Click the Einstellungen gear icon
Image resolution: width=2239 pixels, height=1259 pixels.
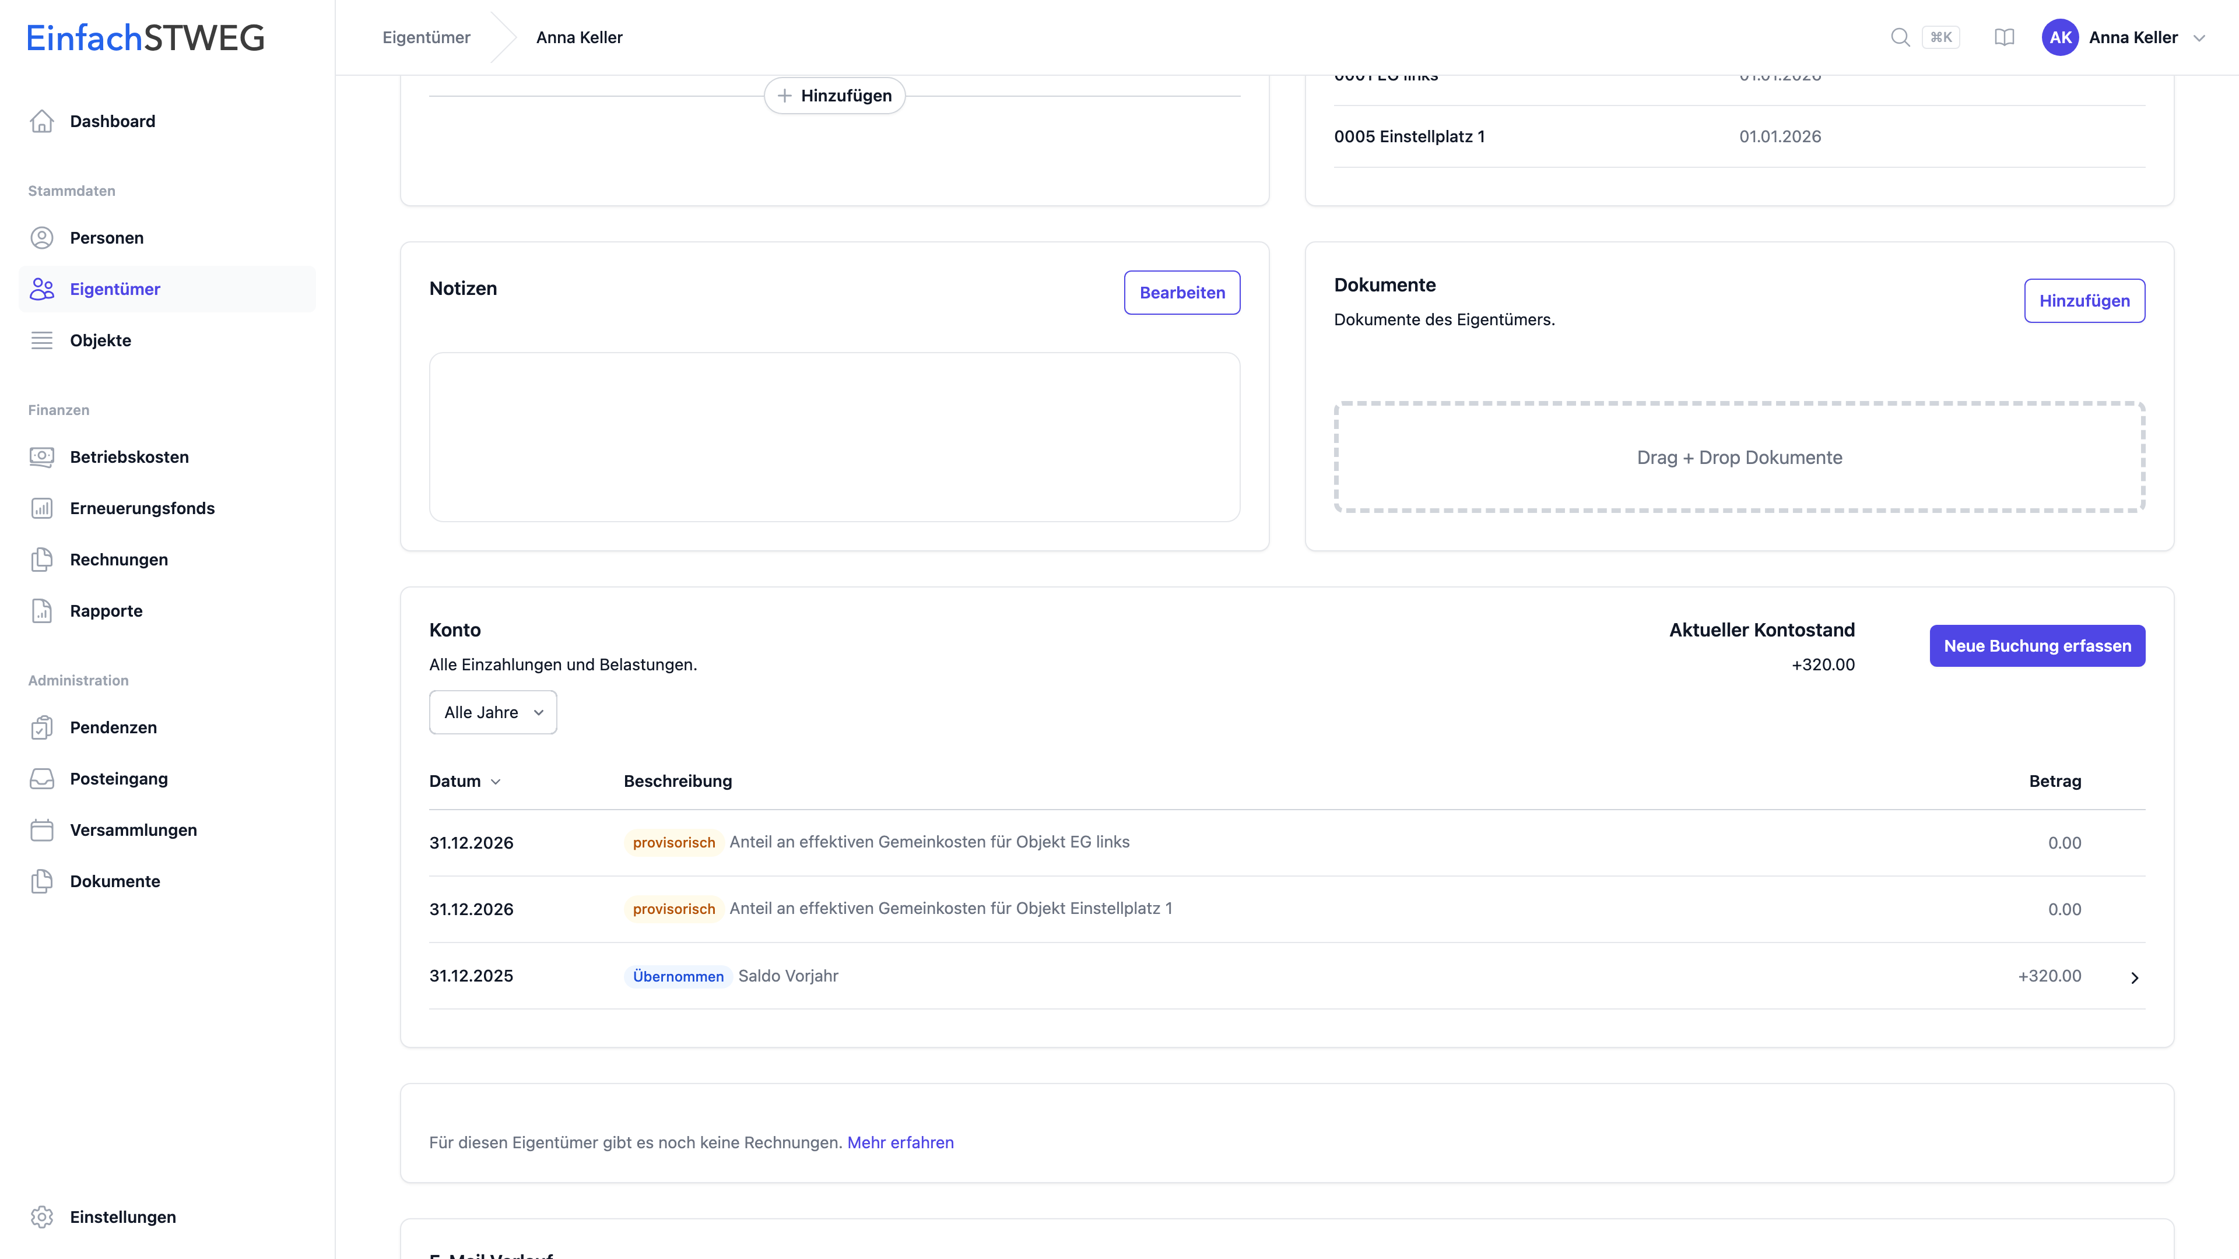coord(42,1217)
